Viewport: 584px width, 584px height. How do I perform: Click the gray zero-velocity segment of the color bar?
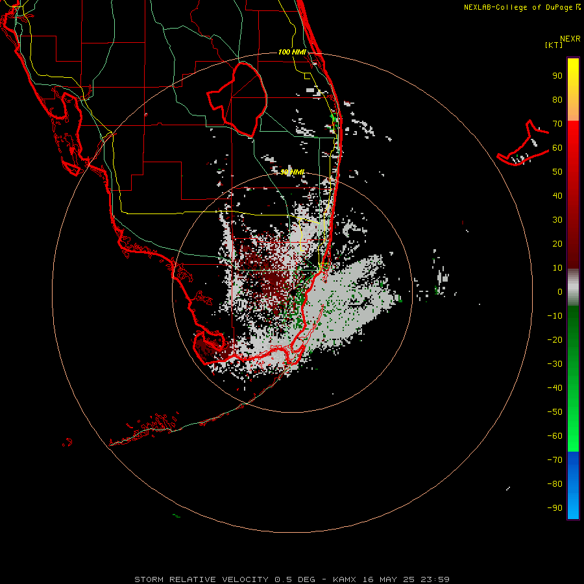[573, 287]
